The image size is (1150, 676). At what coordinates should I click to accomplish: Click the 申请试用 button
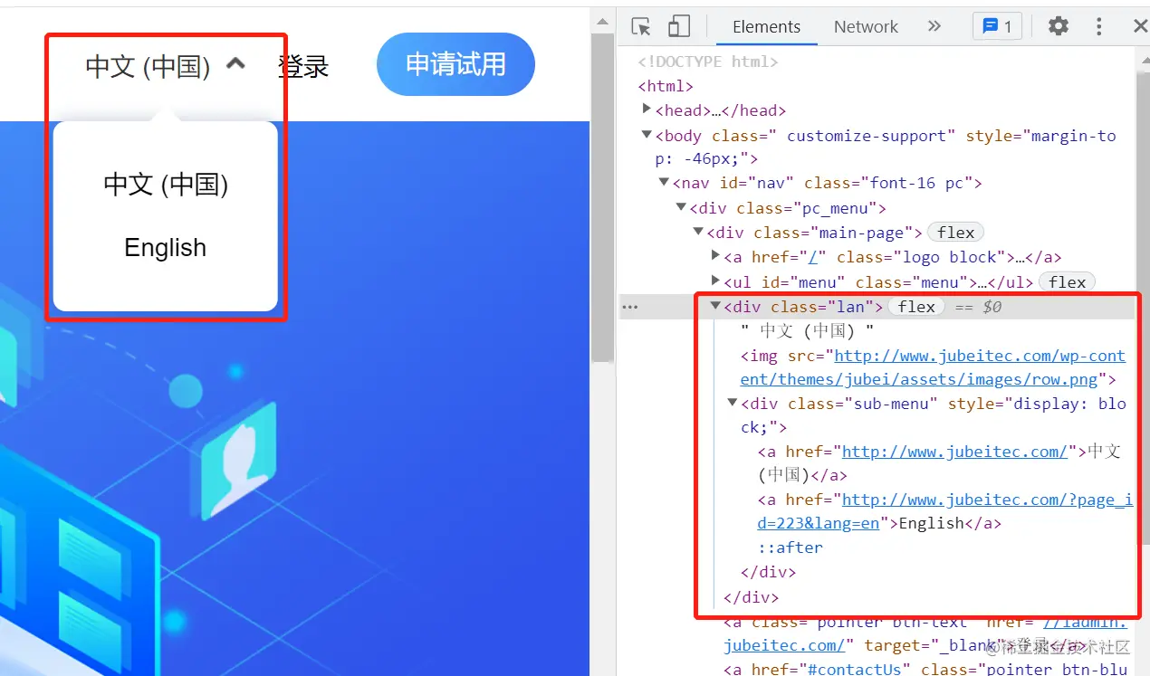click(x=455, y=64)
